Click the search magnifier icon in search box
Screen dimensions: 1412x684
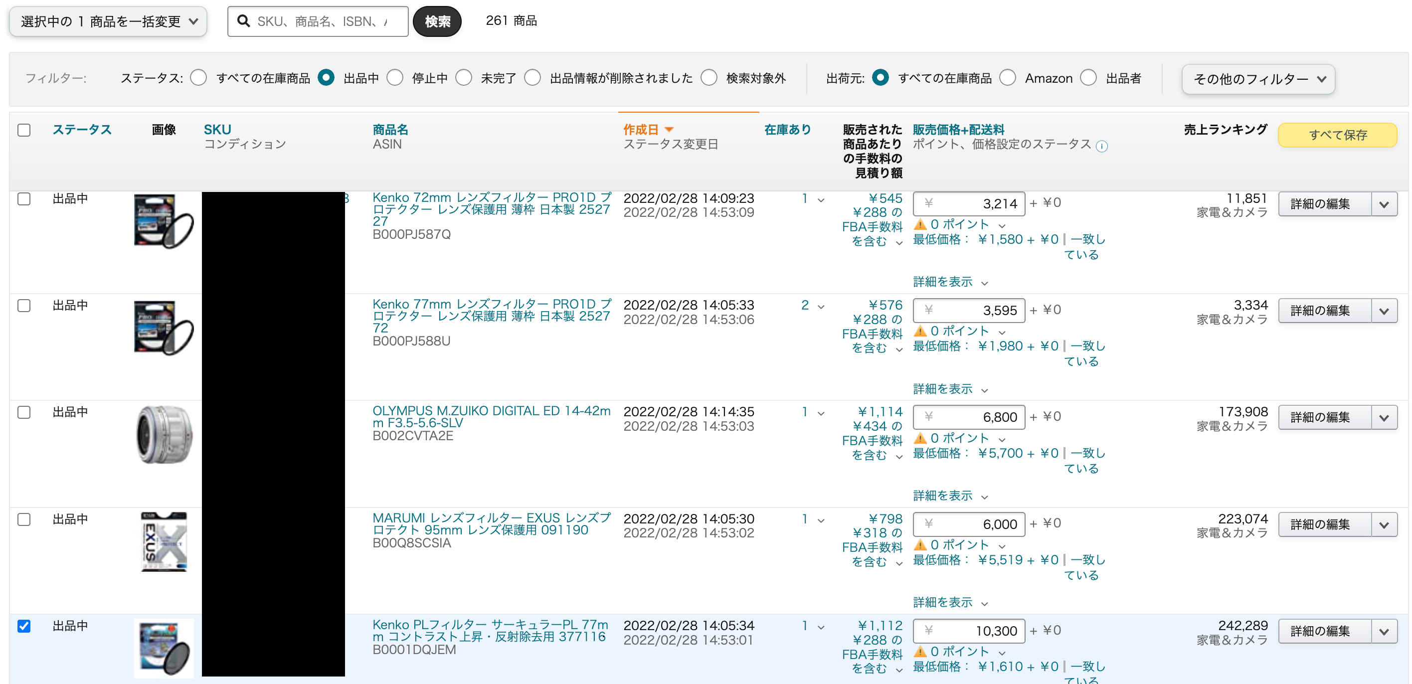click(x=243, y=21)
